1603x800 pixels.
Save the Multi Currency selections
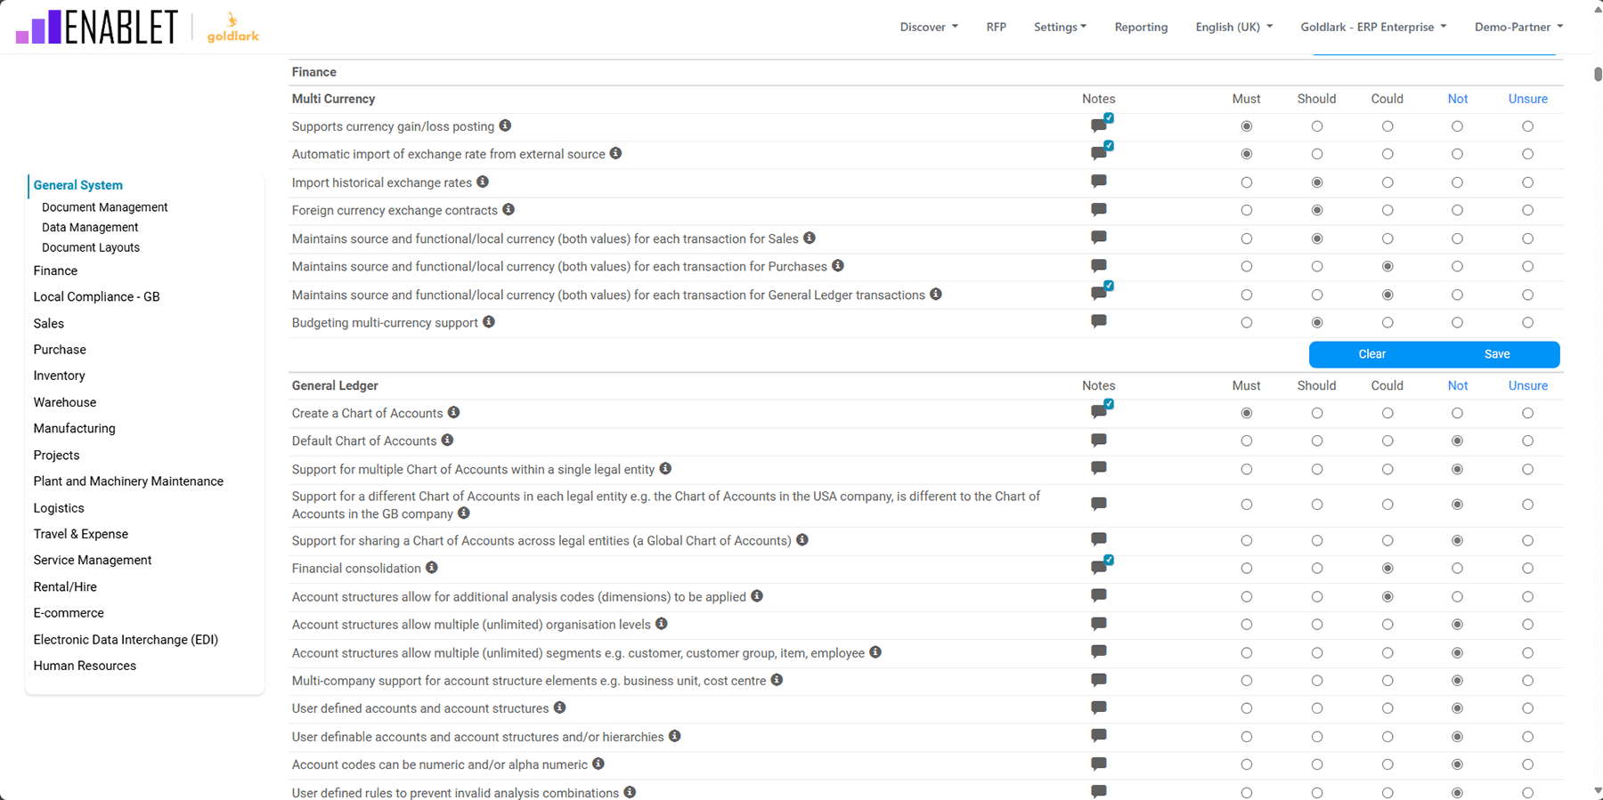pyautogui.click(x=1496, y=354)
